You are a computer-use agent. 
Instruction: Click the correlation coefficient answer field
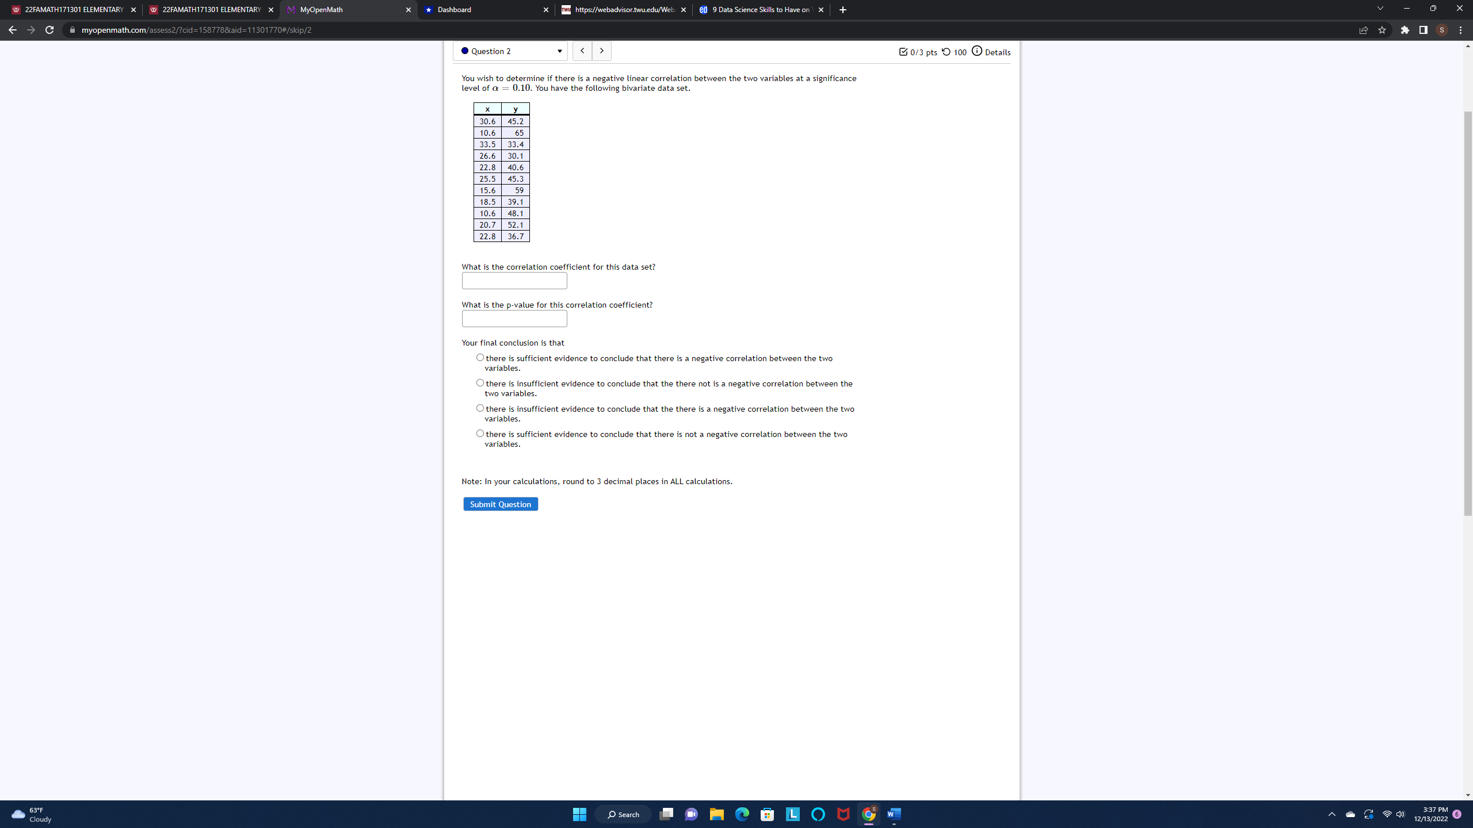coord(514,281)
